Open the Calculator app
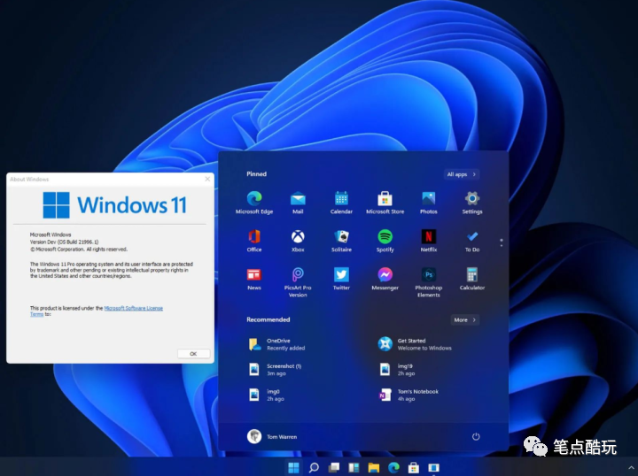 pos(472,275)
